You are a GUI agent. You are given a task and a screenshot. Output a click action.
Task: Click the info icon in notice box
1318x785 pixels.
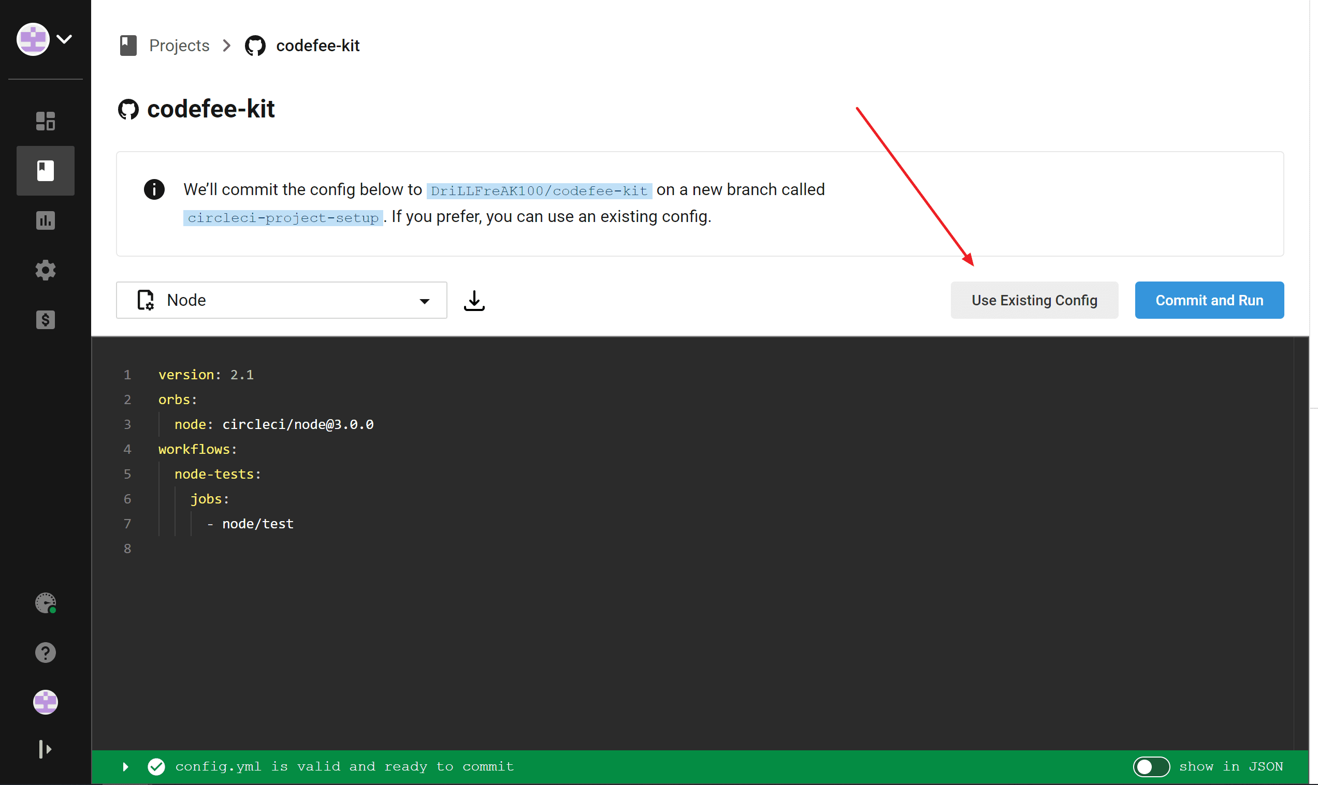pos(154,189)
